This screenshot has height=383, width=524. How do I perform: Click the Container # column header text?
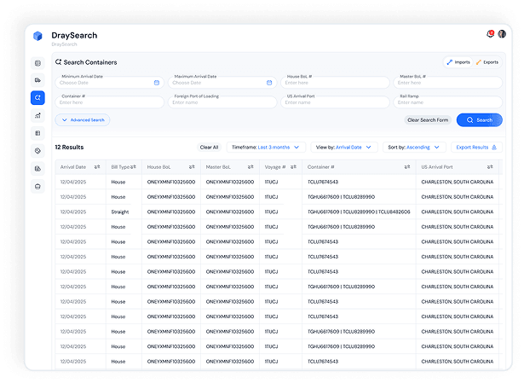[x=321, y=167]
